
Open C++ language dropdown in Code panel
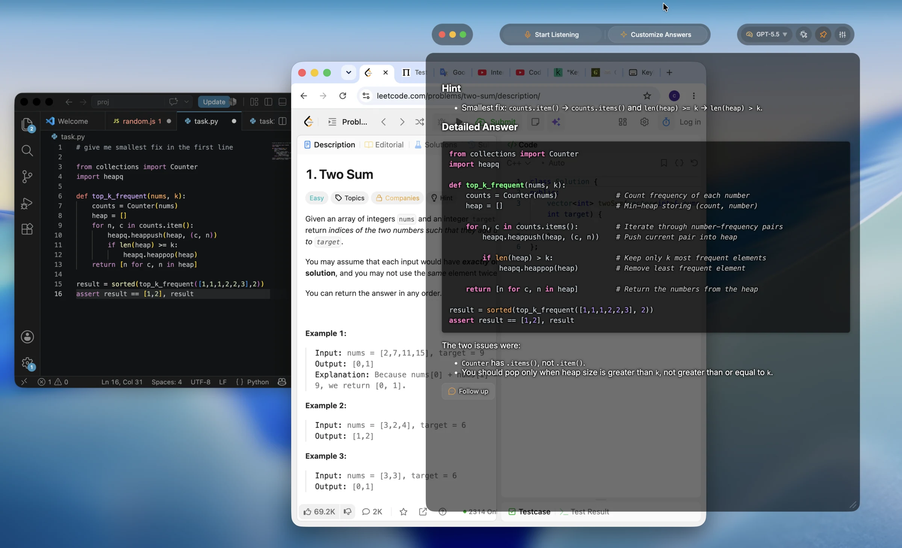pos(518,163)
